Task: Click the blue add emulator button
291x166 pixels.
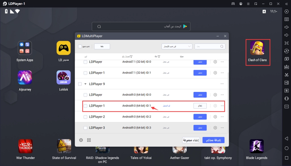Action: 213,140
